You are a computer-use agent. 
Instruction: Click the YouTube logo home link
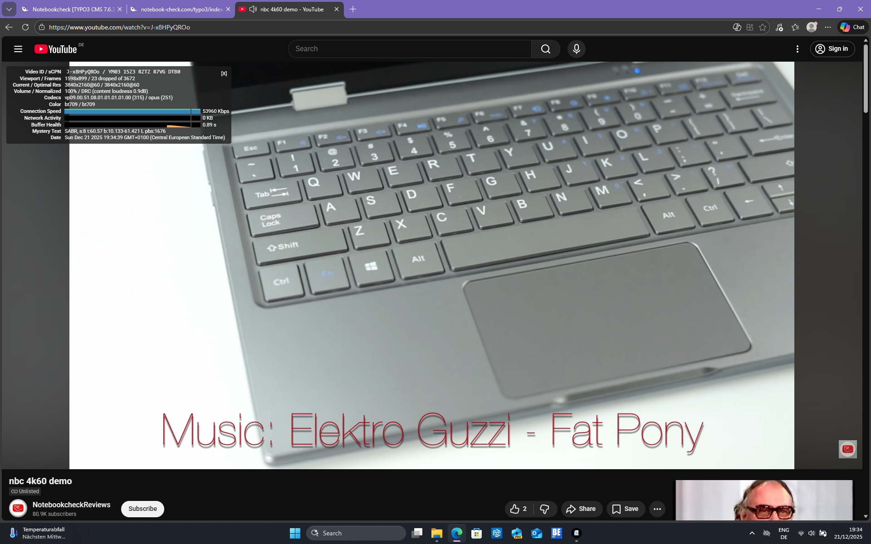pos(56,49)
